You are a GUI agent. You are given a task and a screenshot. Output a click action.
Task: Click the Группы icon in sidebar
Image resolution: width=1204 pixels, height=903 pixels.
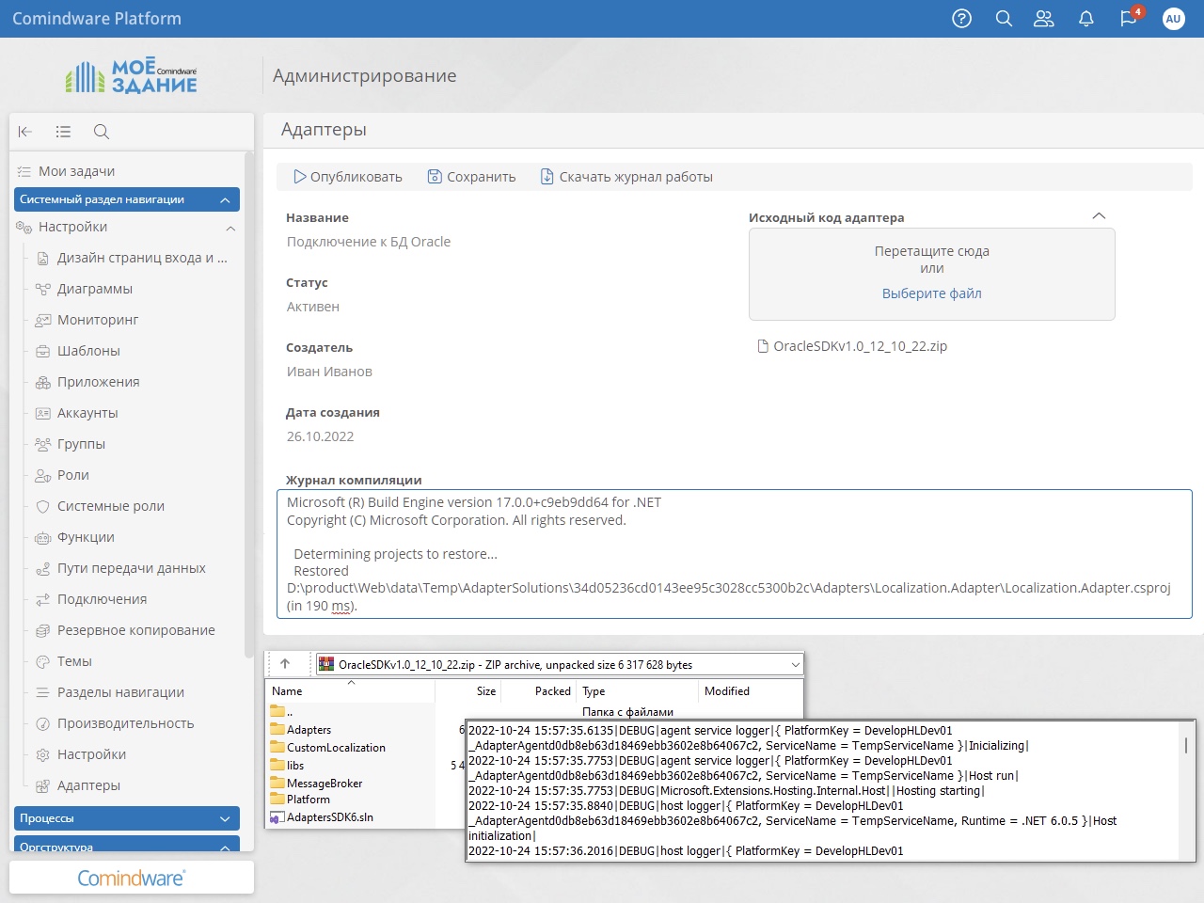42,444
